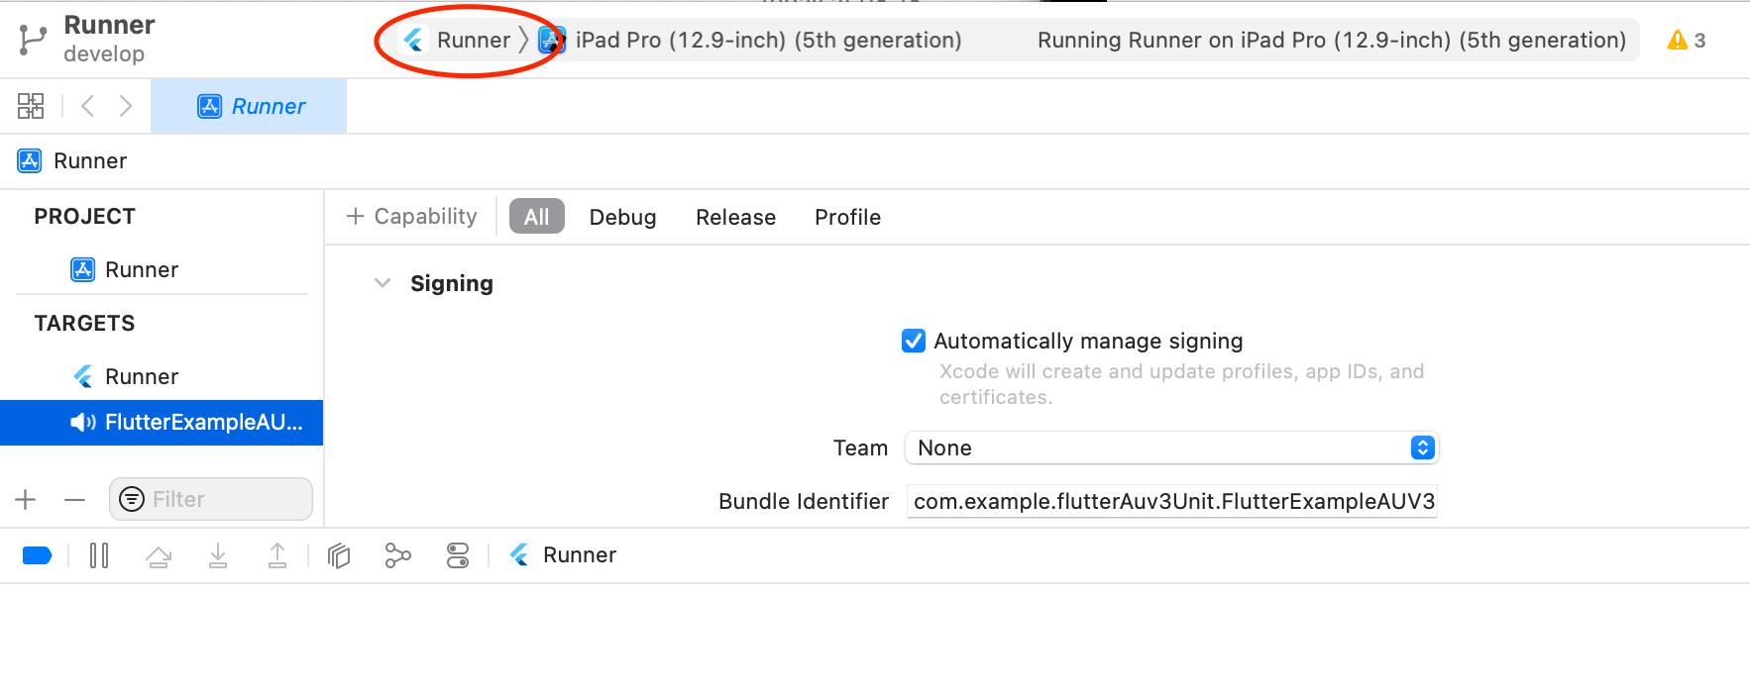Click the Step into debug button

pos(218,555)
